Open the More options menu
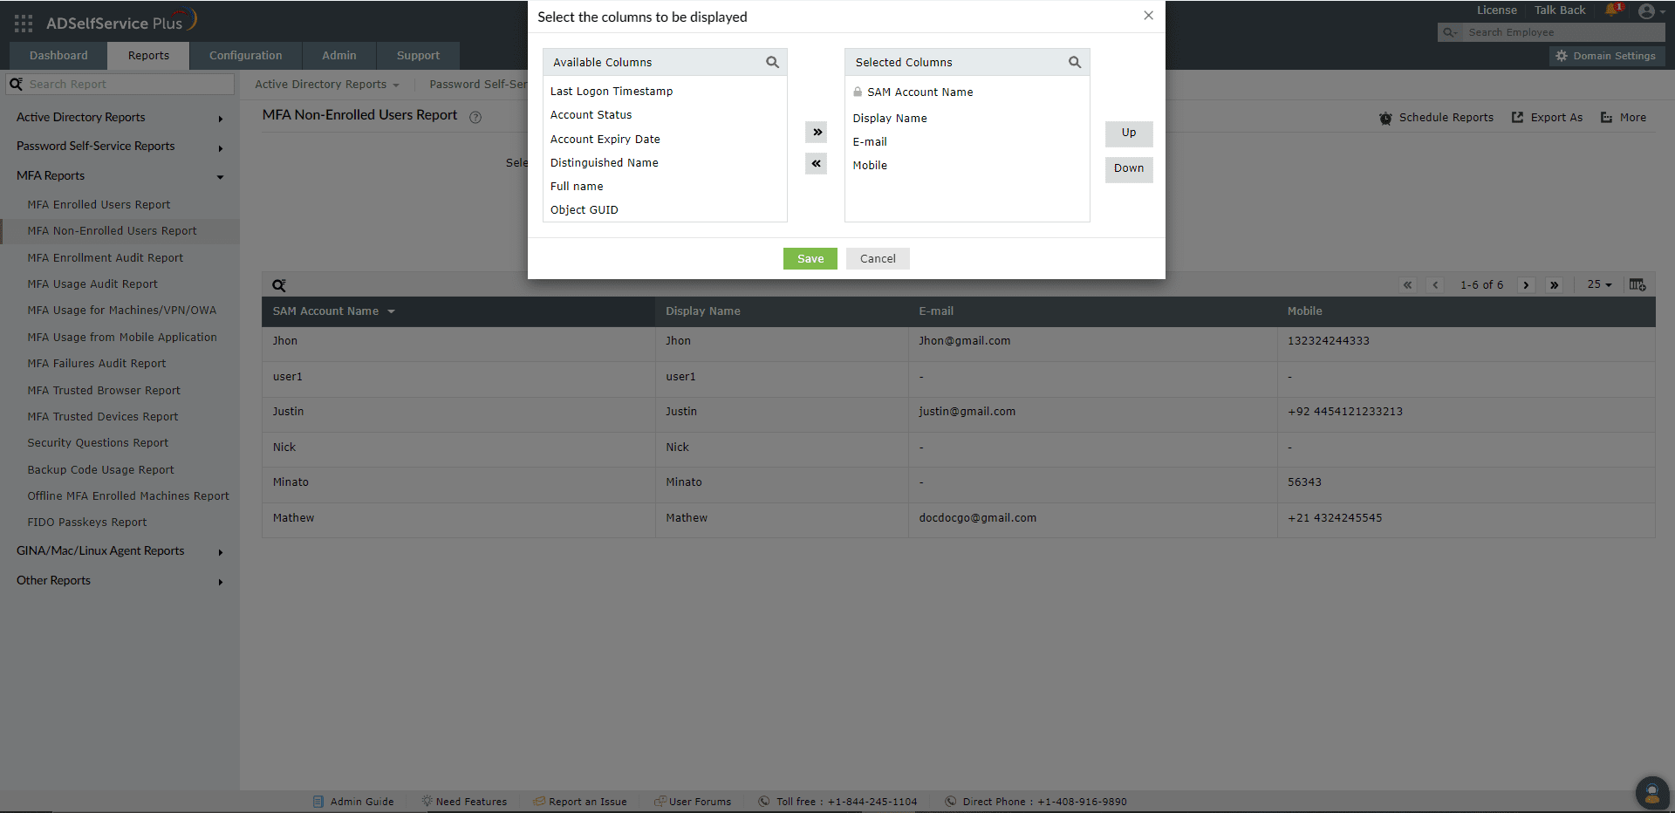 pyautogui.click(x=1624, y=118)
